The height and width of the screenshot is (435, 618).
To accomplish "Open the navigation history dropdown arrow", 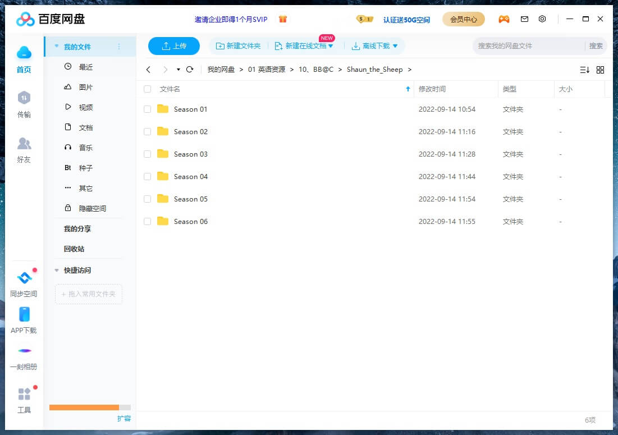I will pyautogui.click(x=178, y=70).
